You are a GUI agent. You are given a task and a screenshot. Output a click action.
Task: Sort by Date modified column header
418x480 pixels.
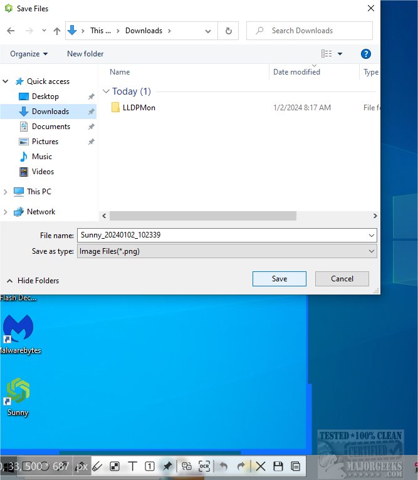click(x=296, y=72)
